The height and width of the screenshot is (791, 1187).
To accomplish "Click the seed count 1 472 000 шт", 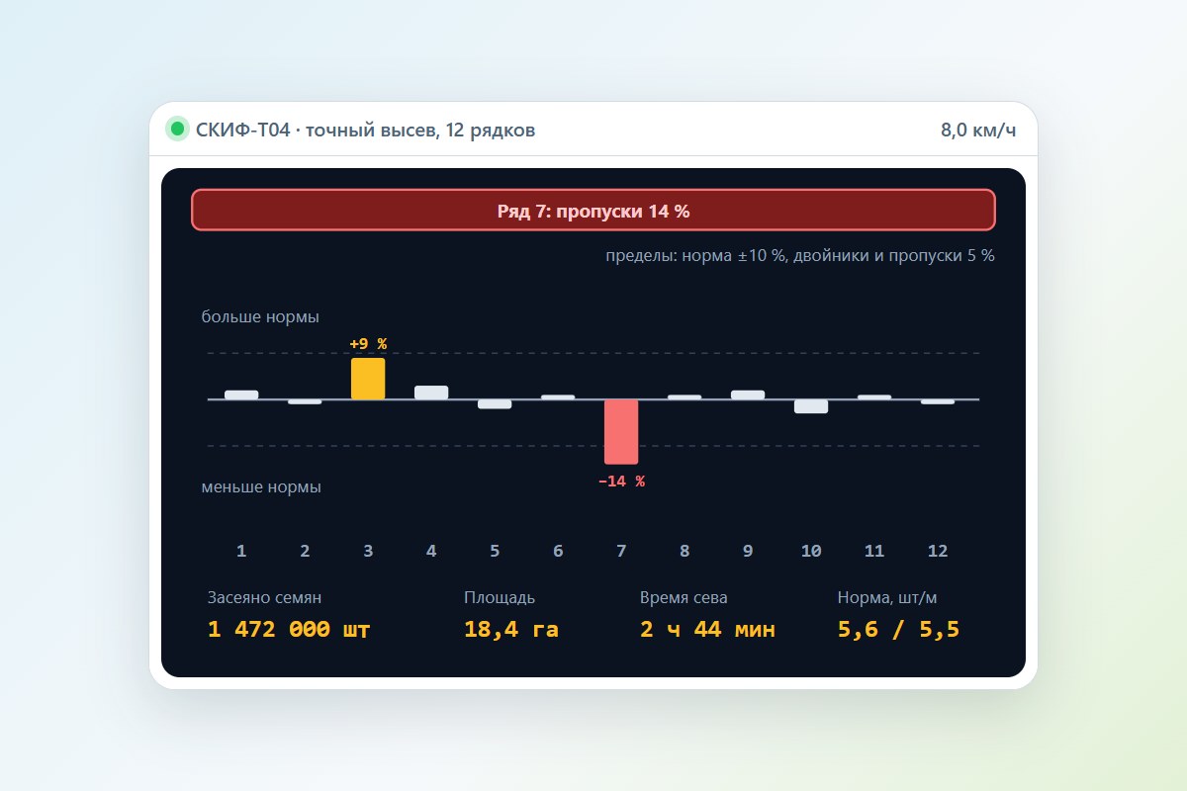I will 289,630.
